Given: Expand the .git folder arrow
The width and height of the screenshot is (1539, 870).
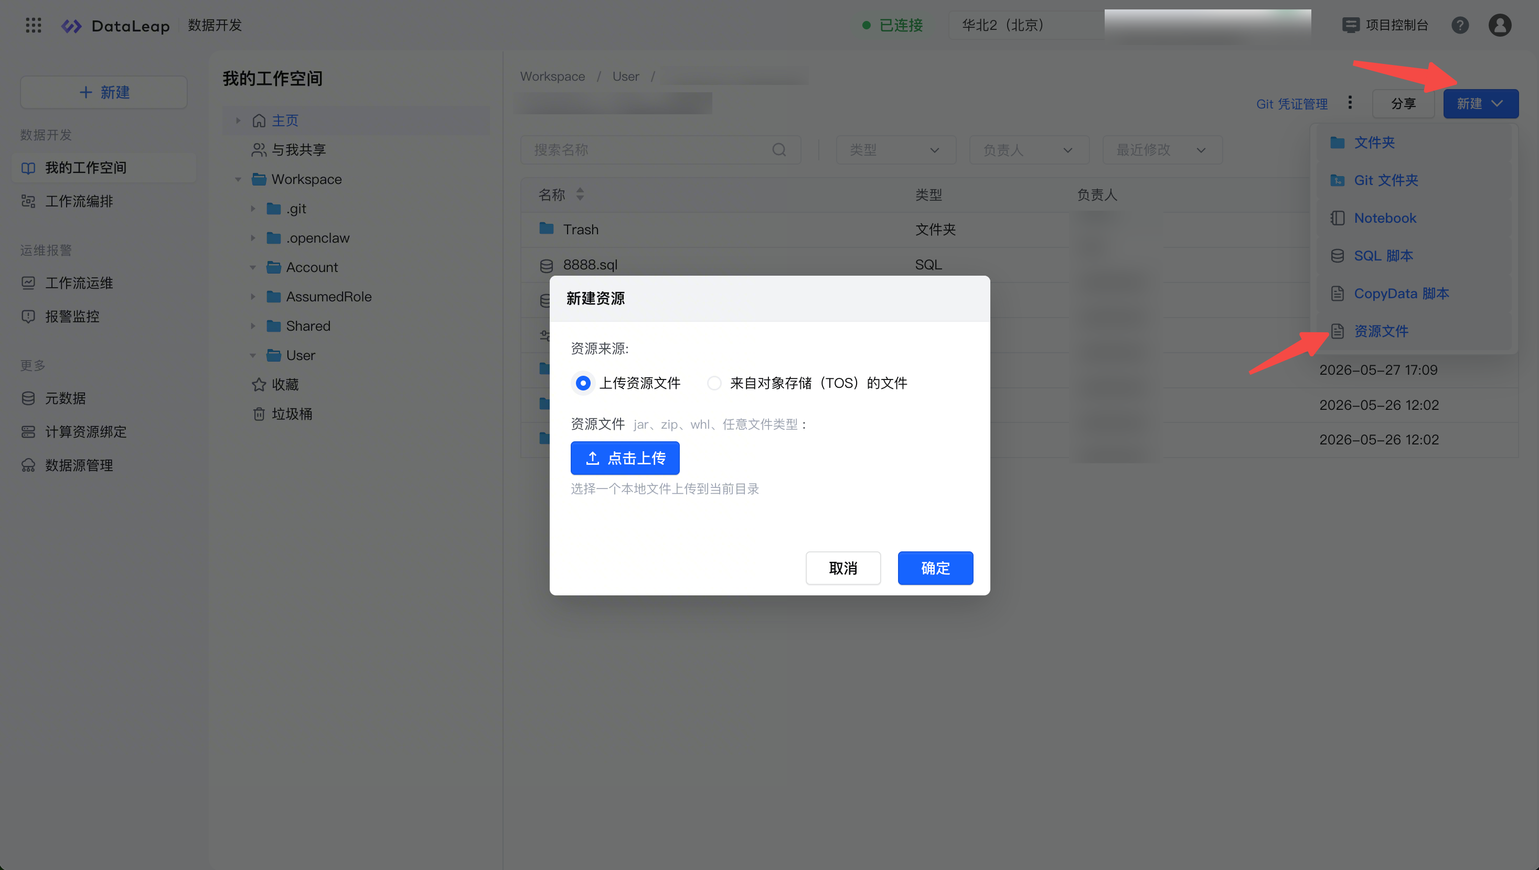Looking at the screenshot, I should 253,209.
